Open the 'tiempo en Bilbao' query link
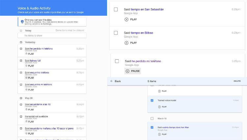 tap(142, 33)
